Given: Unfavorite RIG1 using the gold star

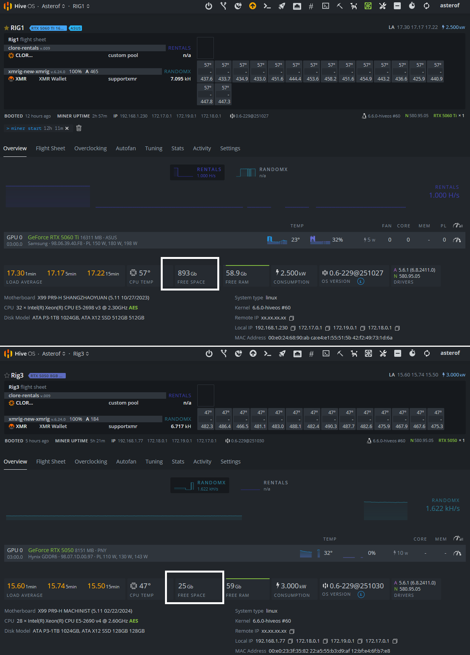Looking at the screenshot, I should (7, 28).
